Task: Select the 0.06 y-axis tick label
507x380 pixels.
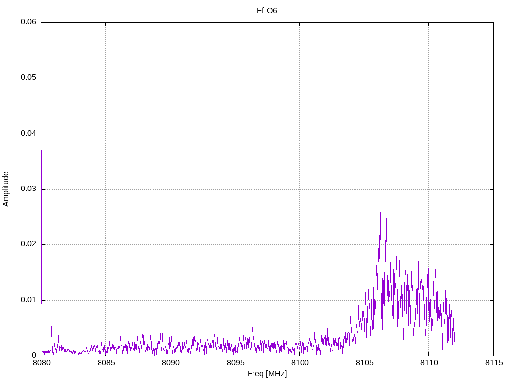Action: [28, 22]
